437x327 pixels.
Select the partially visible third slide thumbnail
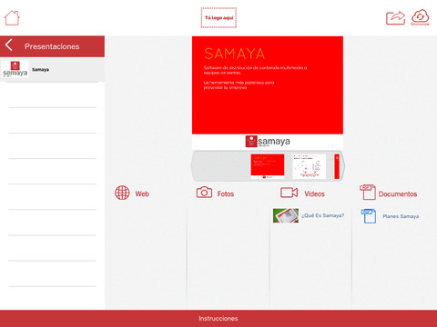tap(337, 166)
